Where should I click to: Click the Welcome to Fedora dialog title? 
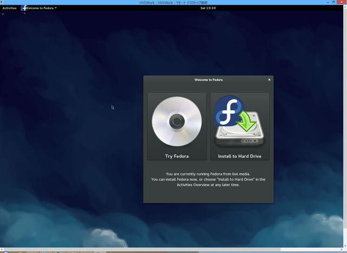point(208,80)
